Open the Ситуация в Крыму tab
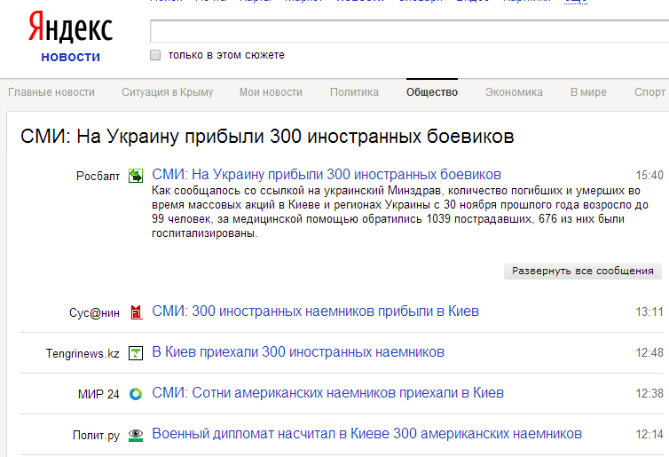This screenshot has height=457, width=669. pyautogui.click(x=167, y=92)
